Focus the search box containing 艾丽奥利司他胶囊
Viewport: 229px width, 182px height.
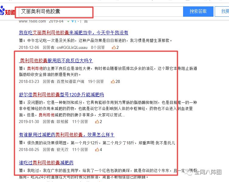101,12
